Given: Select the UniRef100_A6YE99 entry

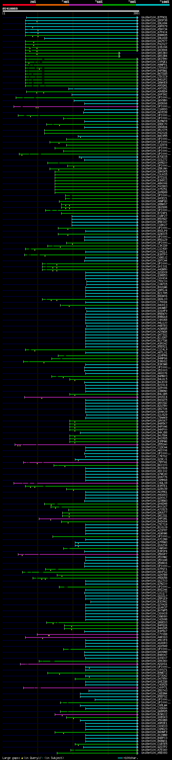Looking at the screenshot, I should point(154,112).
